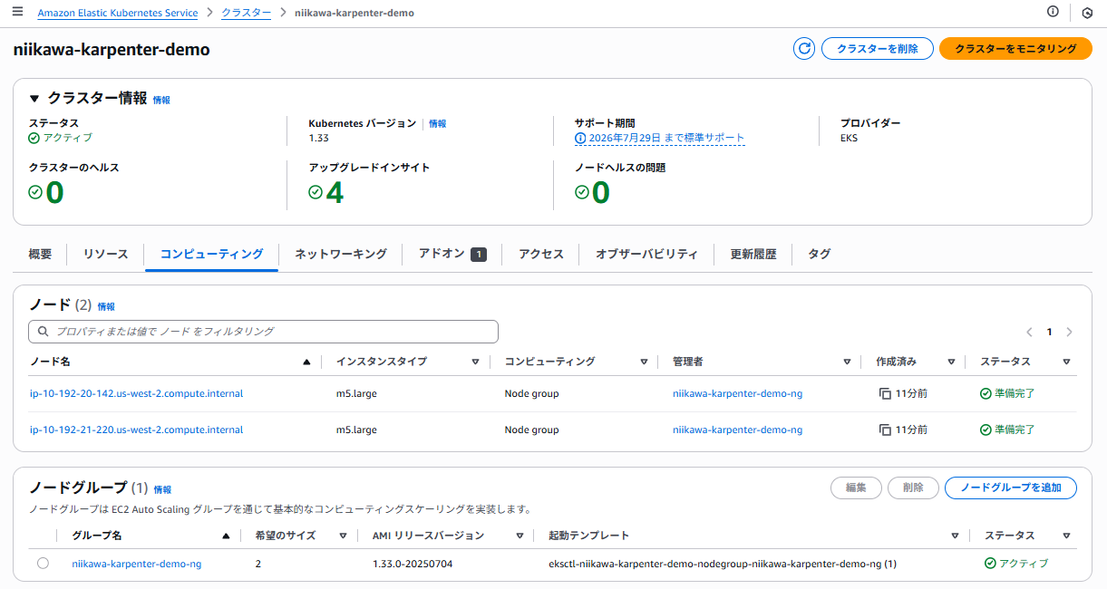
Task: Sort node groups by 起動テンプレート arrow
Action: click(955, 536)
